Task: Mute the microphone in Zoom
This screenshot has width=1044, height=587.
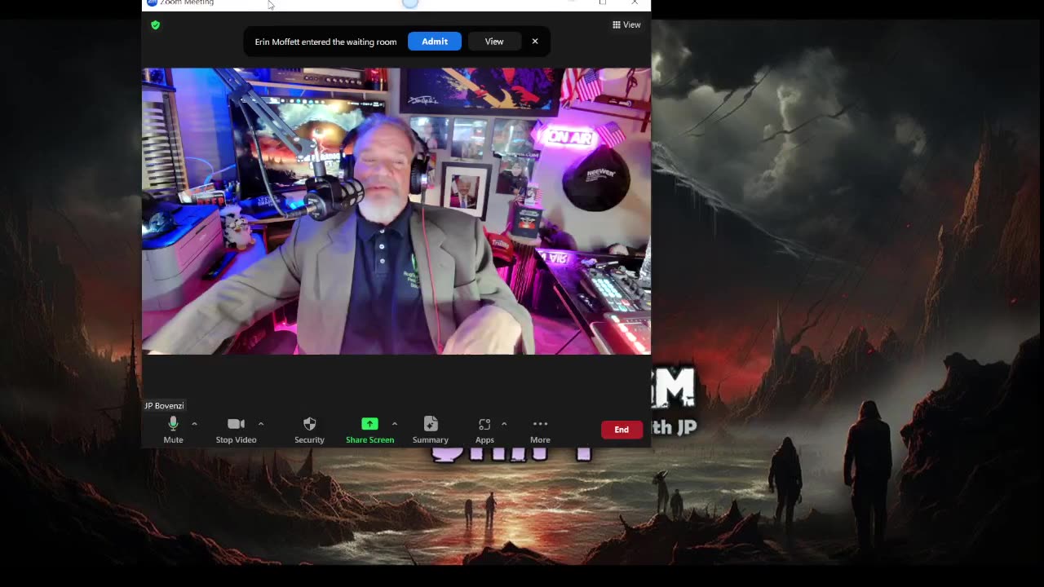Action: [x=173, y=430]
